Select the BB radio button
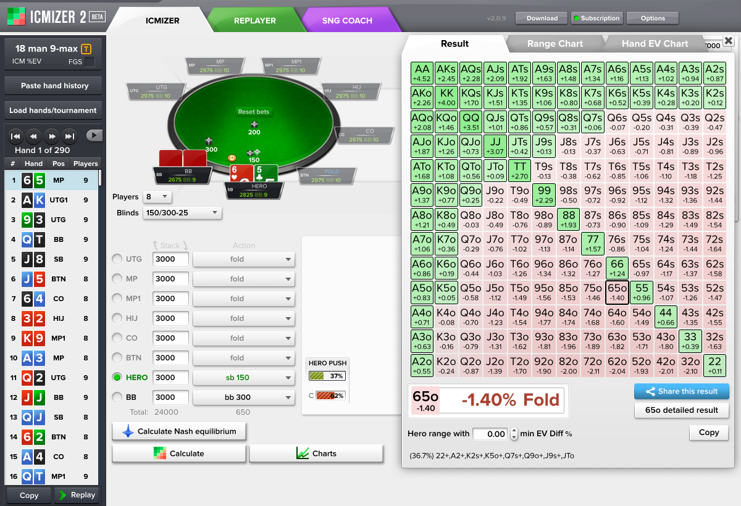This screenshot has height=506, width=741. 117,397
